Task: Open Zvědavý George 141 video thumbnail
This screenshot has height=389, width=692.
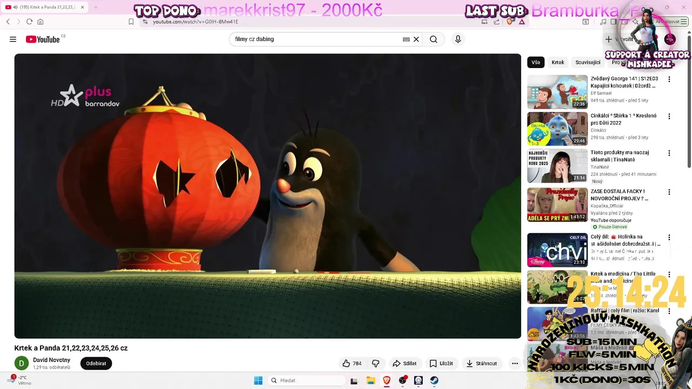Action: (557, 92)
